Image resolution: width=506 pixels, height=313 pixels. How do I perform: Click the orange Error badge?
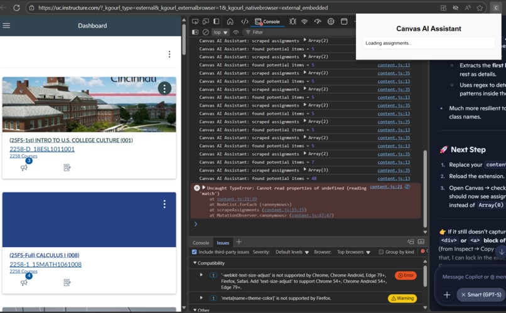(406, 275)
